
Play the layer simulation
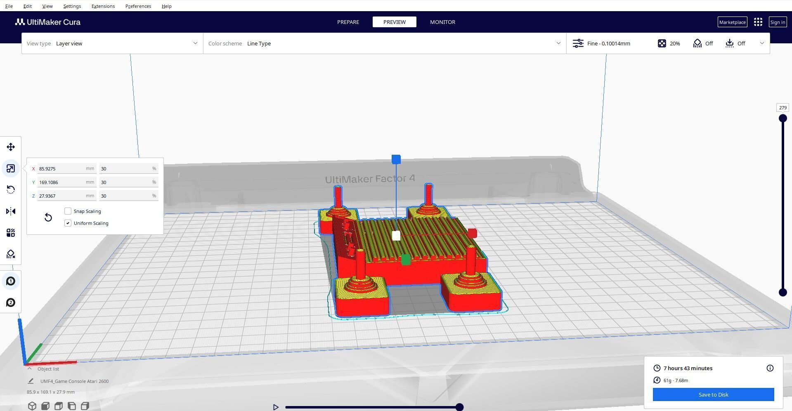[276, 407]
